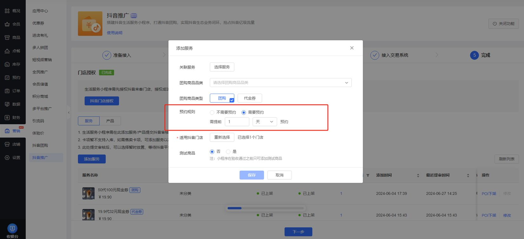Choose 团购 as 团购商品类型
524x239 pixels.
[x=222, y=98]
